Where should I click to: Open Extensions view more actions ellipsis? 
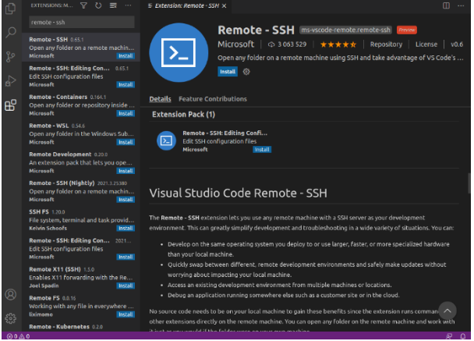click(127, 5)
